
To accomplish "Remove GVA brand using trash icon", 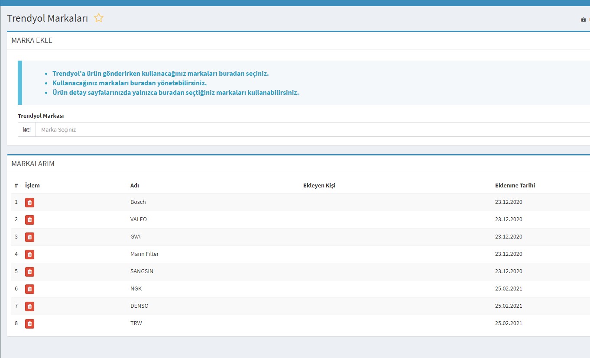I will point(29,237).
